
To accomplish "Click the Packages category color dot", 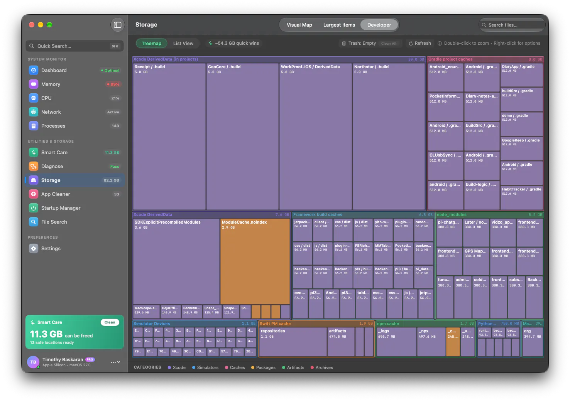I will [253, 367].
